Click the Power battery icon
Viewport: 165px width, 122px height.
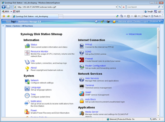(x=27, y=112)
